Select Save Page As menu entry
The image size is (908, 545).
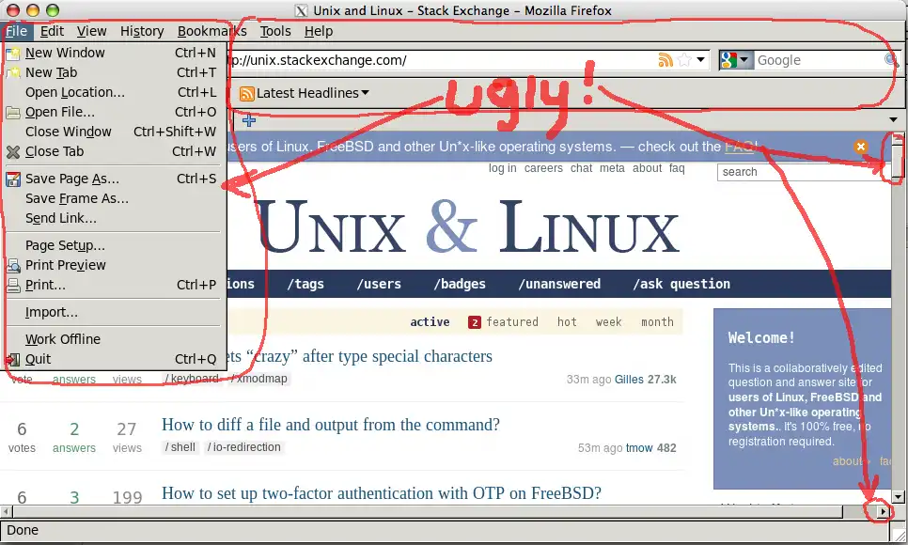[114, 179]
